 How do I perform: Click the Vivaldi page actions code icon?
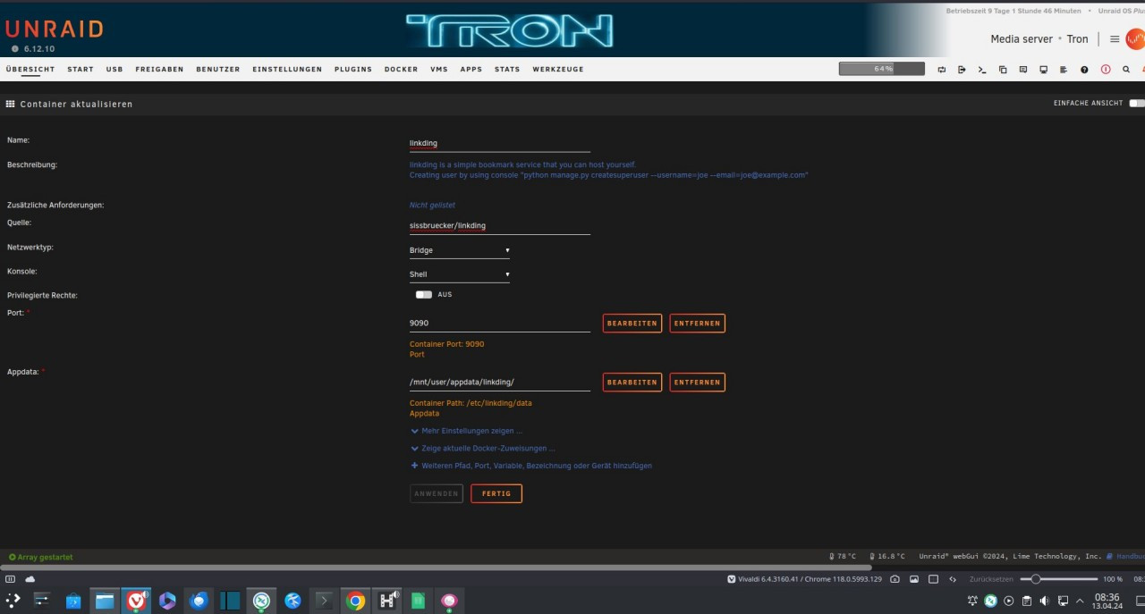coord(953,579)
